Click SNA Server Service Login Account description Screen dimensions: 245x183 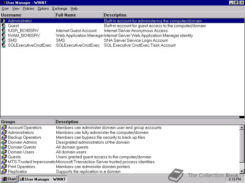tap(136, 40)
